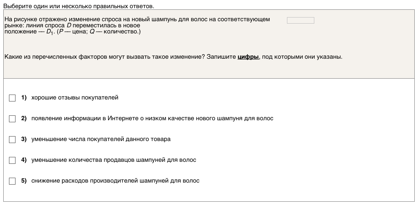Image resolution: width=418 pixels, height=205 pixels.
Task: Select checkbox 3 about fewer buyers
Action: pyautogui.click(x=12, y=139)
